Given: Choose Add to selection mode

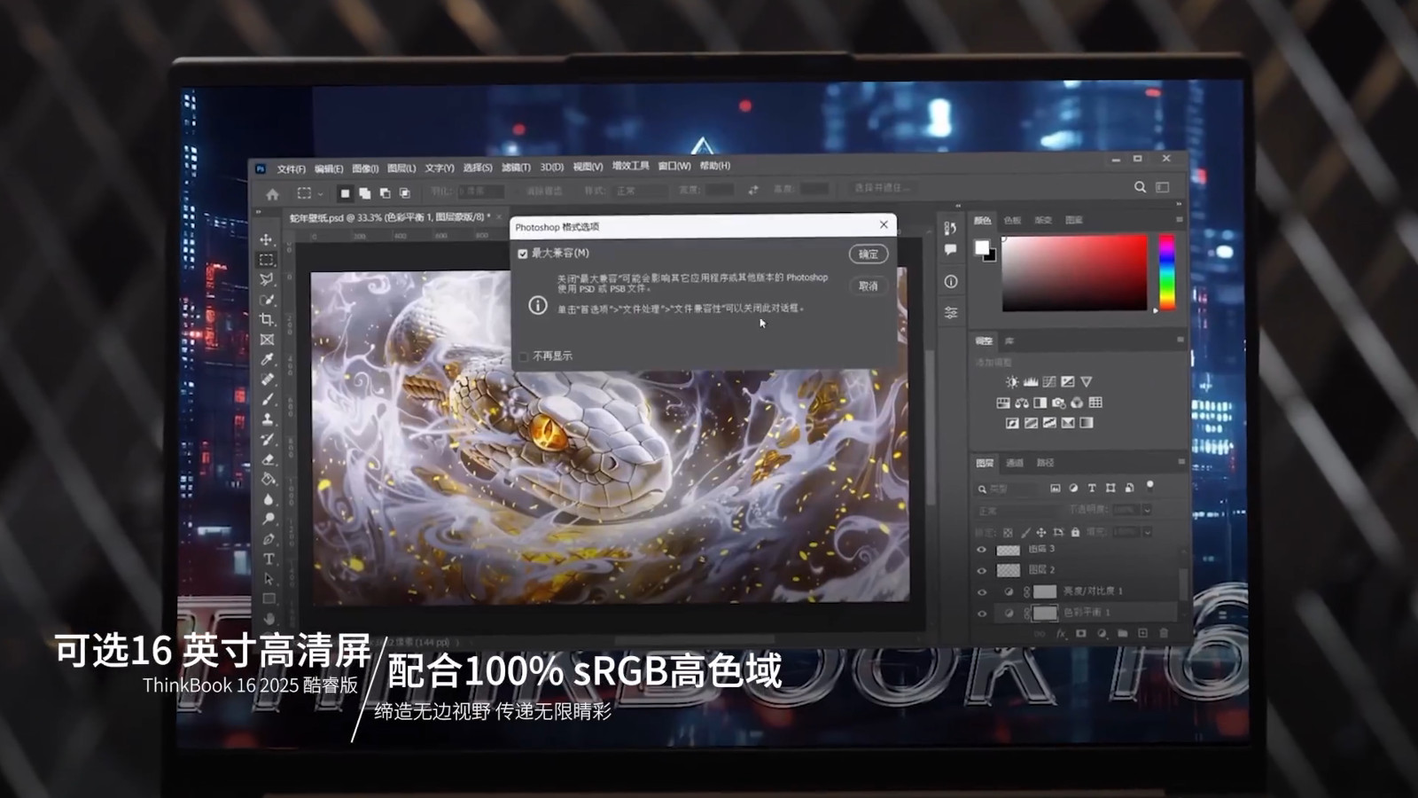Looking at the screenshot, I should pyautogui.click(x=365, y=193).
